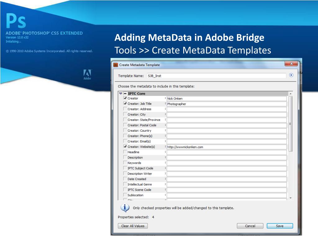
Task: Click the Creator: Country value field
Action: [x=227, y=131]
